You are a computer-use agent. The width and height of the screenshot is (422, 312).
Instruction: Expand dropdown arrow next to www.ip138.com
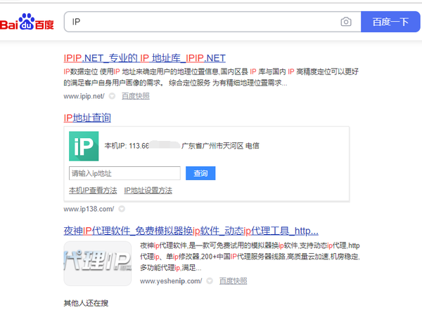pos(122,209)
